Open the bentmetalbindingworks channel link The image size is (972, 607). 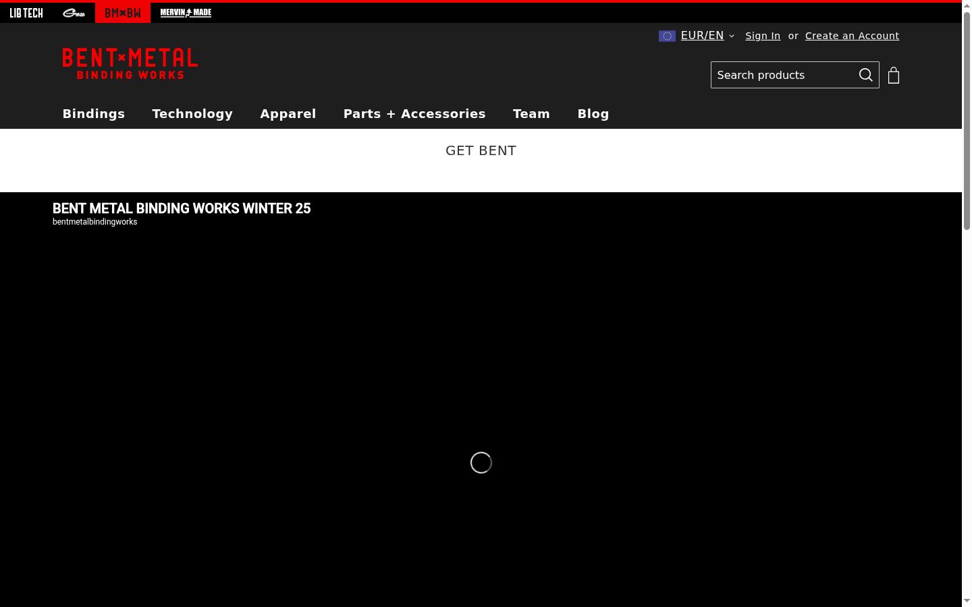tap(95, 222)
